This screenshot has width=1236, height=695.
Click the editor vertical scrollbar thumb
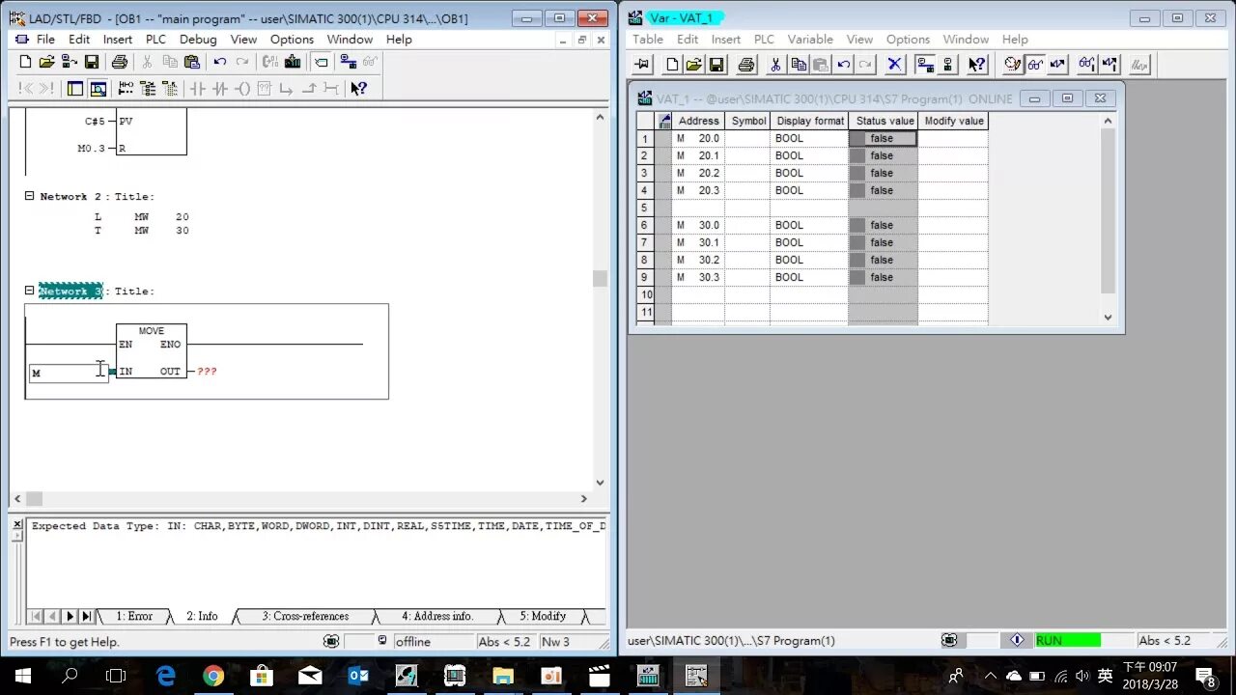click(600, 278)
